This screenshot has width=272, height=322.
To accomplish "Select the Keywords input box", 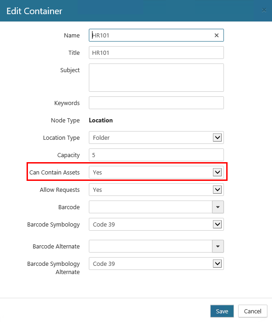I will (x=156, y=103).
